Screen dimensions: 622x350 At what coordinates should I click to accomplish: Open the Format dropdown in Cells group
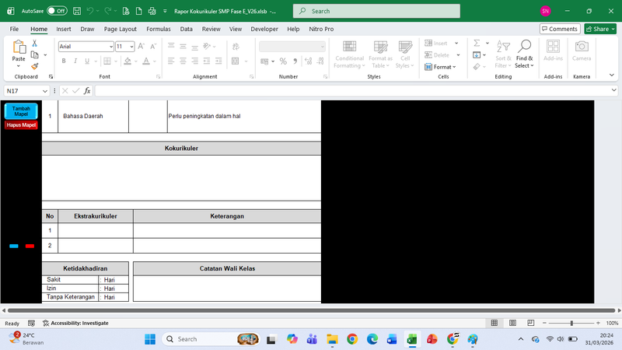(443, 67)
